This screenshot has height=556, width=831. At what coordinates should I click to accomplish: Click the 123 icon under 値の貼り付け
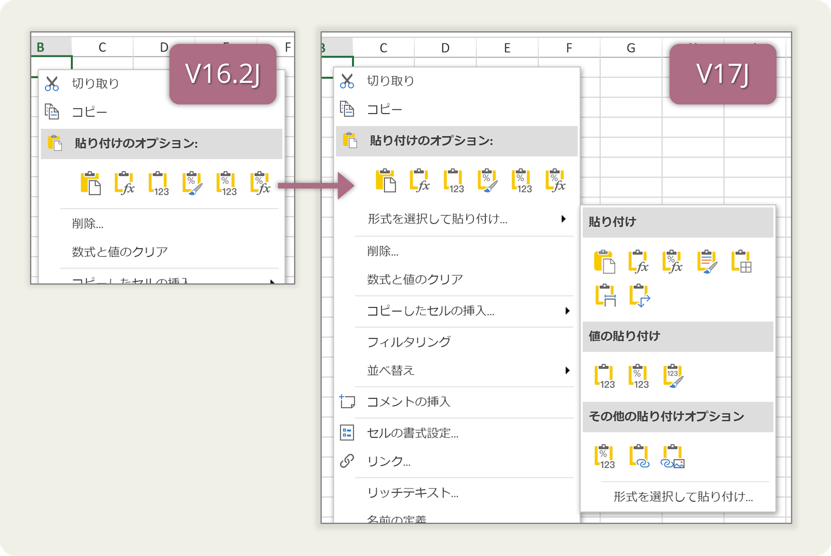point(605,376)
